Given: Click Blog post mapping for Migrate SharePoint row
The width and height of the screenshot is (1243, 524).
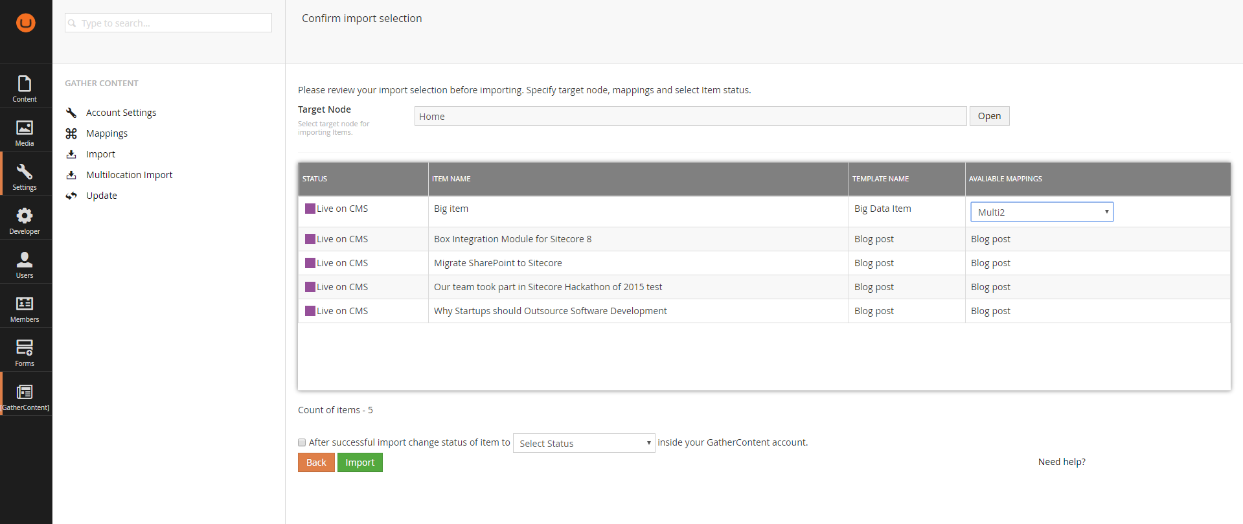Looking at the screenshot, I should pos(990,263).
